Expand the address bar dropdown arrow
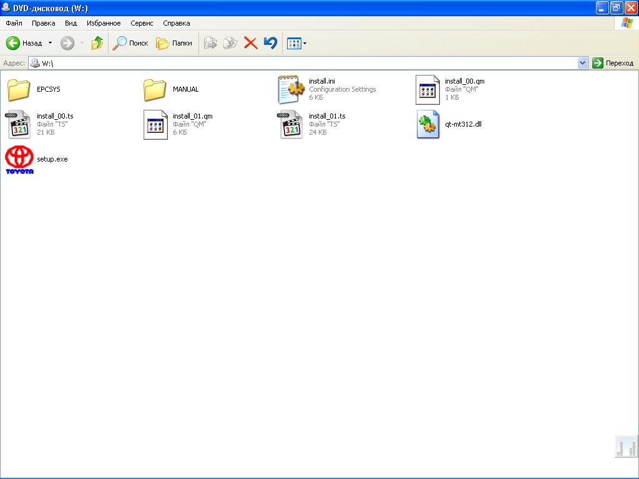This screenshot has height=479, width=639. click(x=582, y=63)
